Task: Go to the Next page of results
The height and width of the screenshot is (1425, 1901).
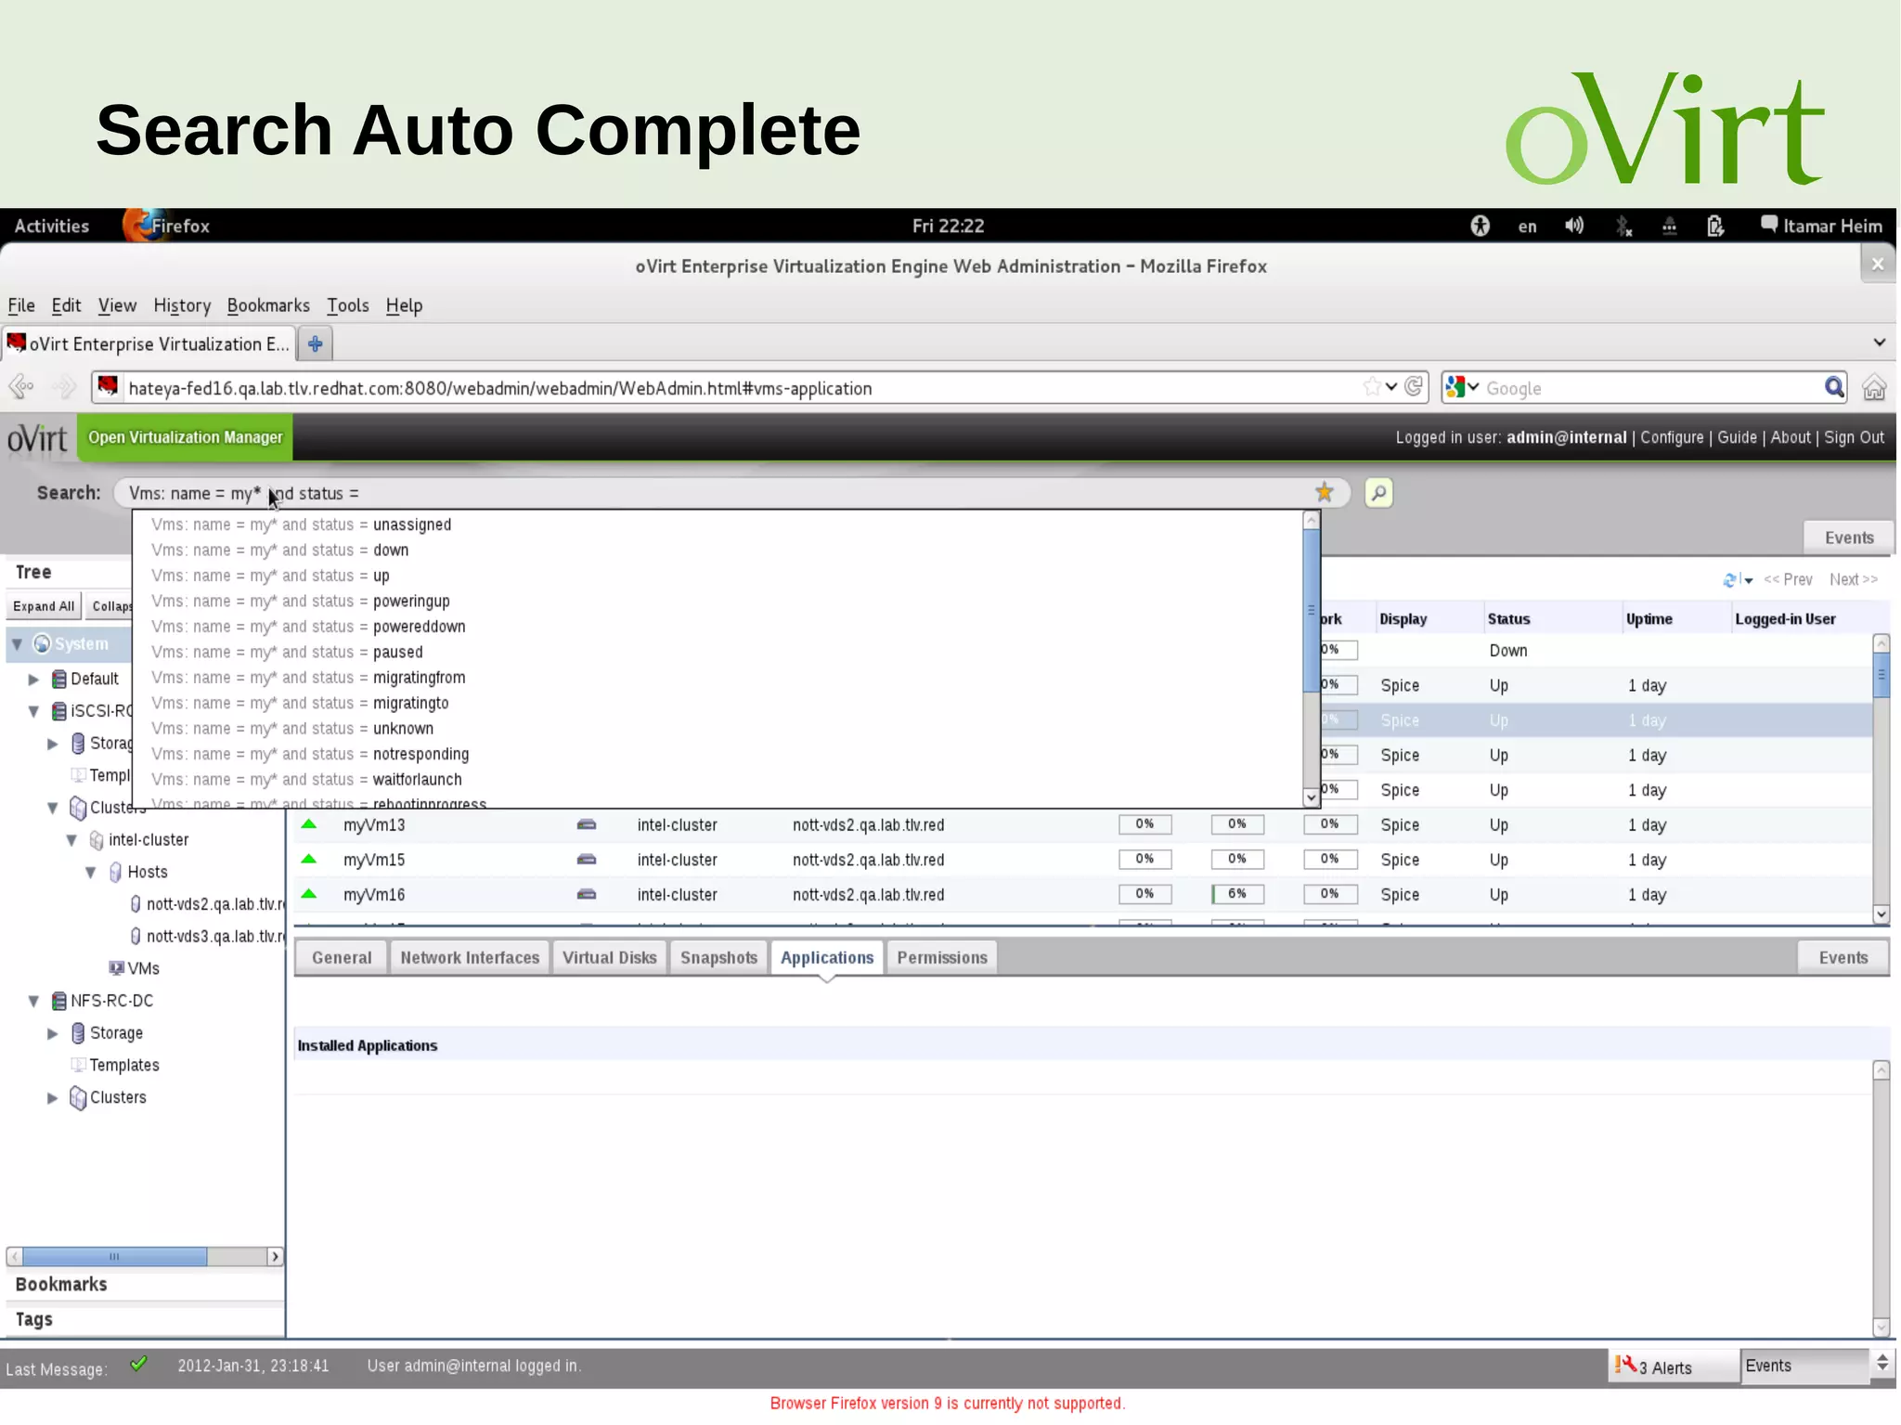Action: (x=1853, y=579)
